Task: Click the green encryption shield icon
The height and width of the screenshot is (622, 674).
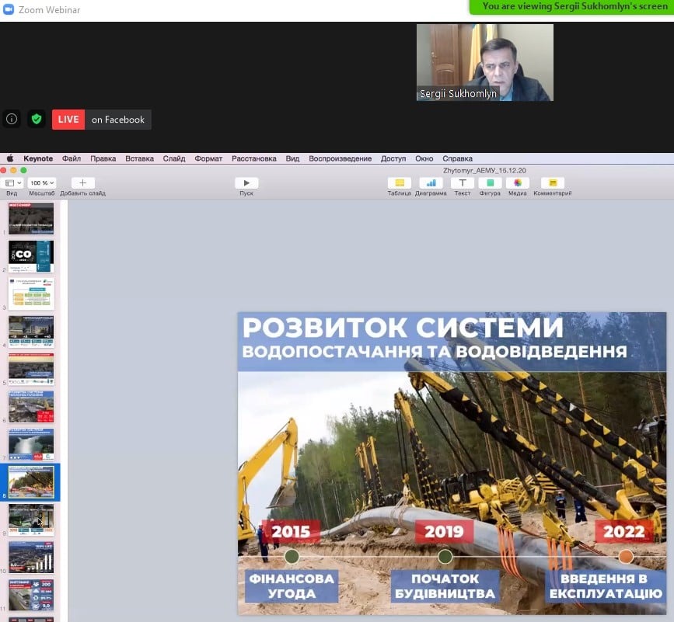Action: [36, 120]
